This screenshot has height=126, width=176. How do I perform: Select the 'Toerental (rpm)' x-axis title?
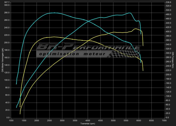click(x=88, y=124)
